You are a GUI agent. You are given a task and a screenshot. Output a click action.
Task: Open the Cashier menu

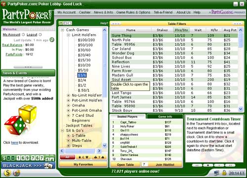pyautogui.click(x=84, y=12)
